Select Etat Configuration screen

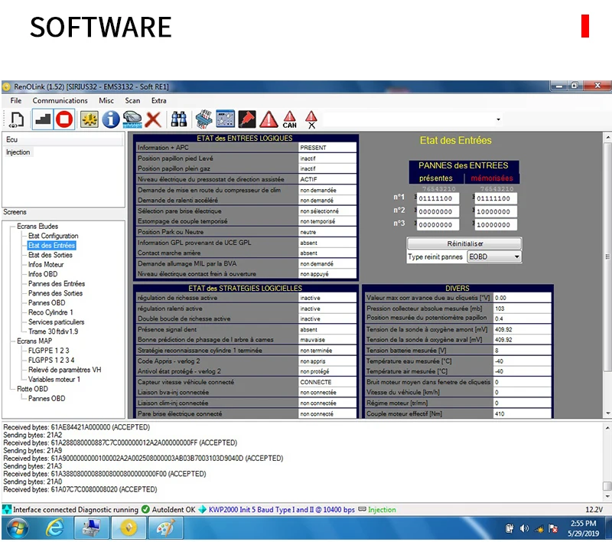coord(53,236)
